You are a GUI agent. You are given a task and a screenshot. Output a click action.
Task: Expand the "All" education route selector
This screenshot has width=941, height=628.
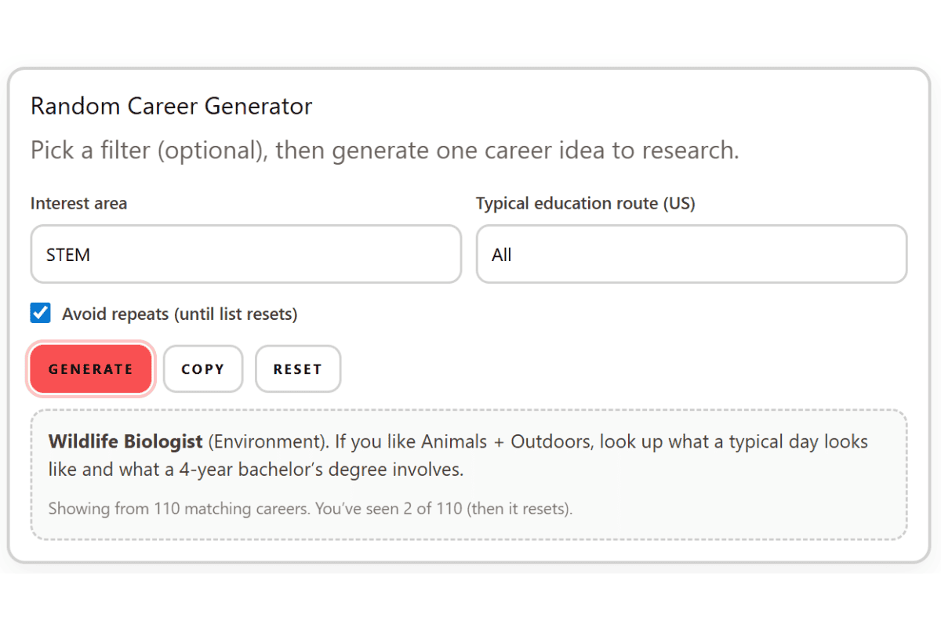pyautogui.click(x=691, y=254)
